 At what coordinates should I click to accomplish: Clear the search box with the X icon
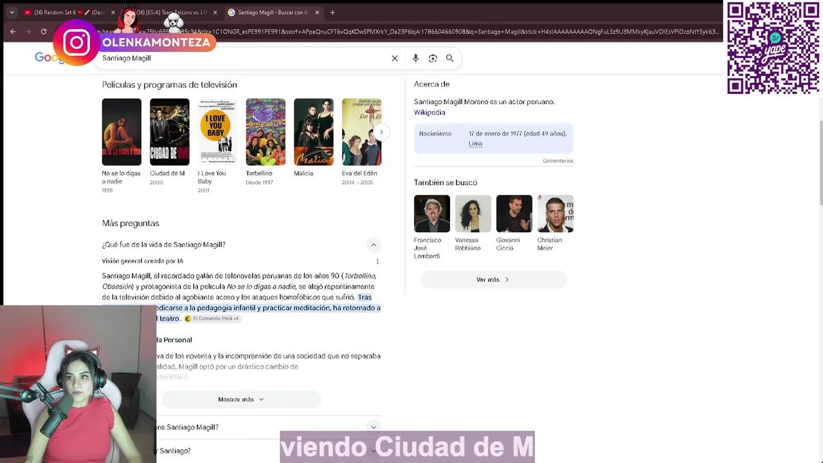(395, 58)
